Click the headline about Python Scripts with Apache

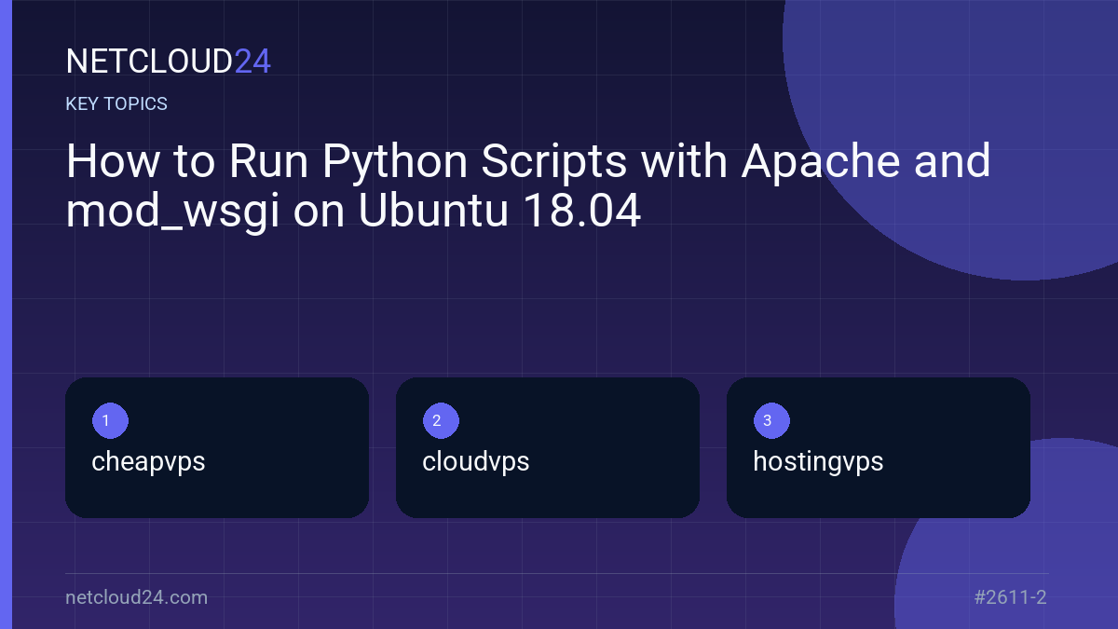(528, 186)
